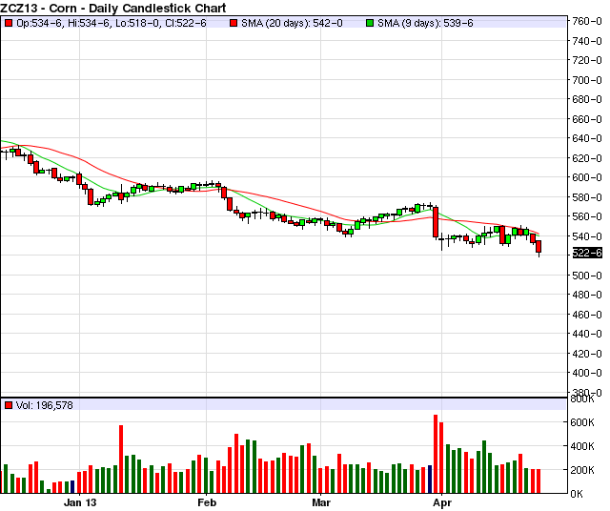610x511 pixels.
Task: Click the green SMA 9 days swatch
Action: click(370, 23)
